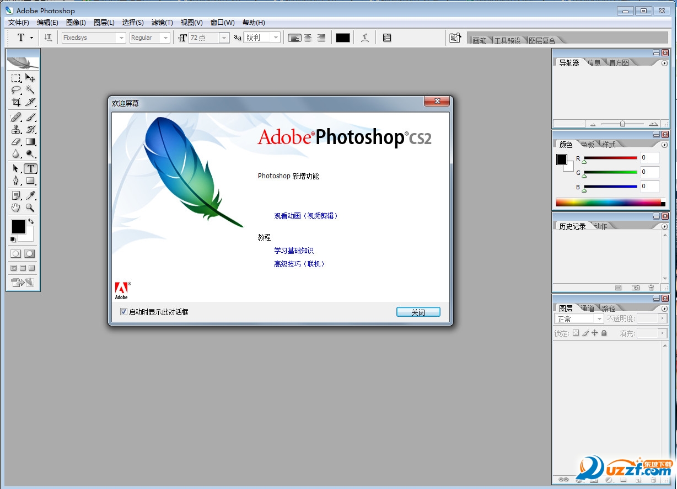Toggle center align text
Screen dimensions: 677x489
(308, 38)
